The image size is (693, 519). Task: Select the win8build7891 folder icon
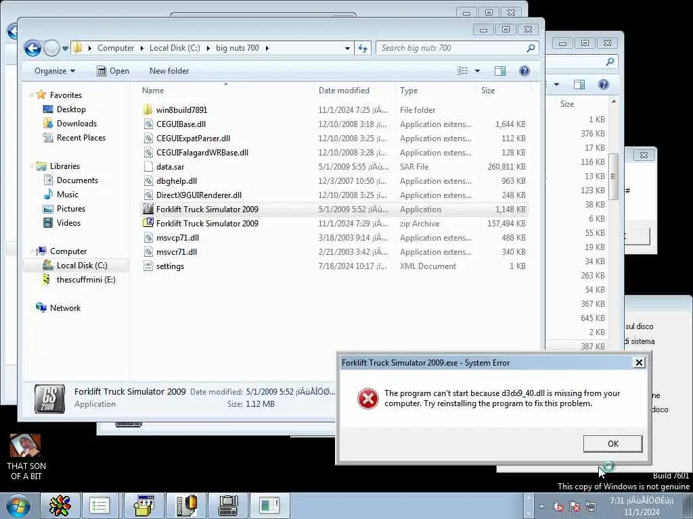pyautogui.click(x=148, y=110)
